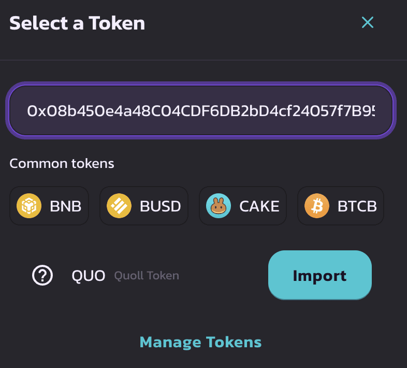Screen dimensions: 407x368
Task: Click the question mark unknown token icon
Action: point(42,275)
